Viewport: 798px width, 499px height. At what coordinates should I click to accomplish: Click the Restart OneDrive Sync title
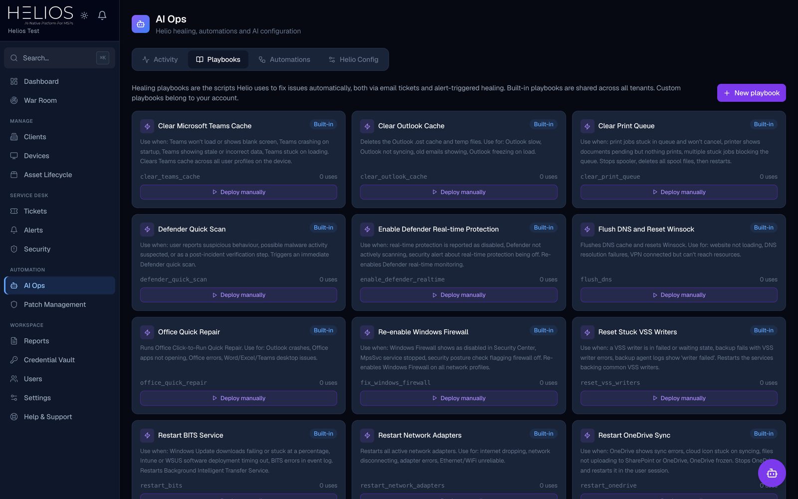[634, 435]
